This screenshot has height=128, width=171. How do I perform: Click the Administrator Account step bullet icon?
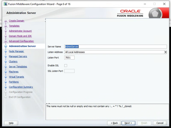pyautogui.click(x=6, y=31)
